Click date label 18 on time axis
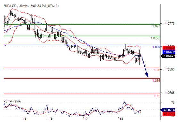Viewport: 178px width, 122px height. pos(121,119)
